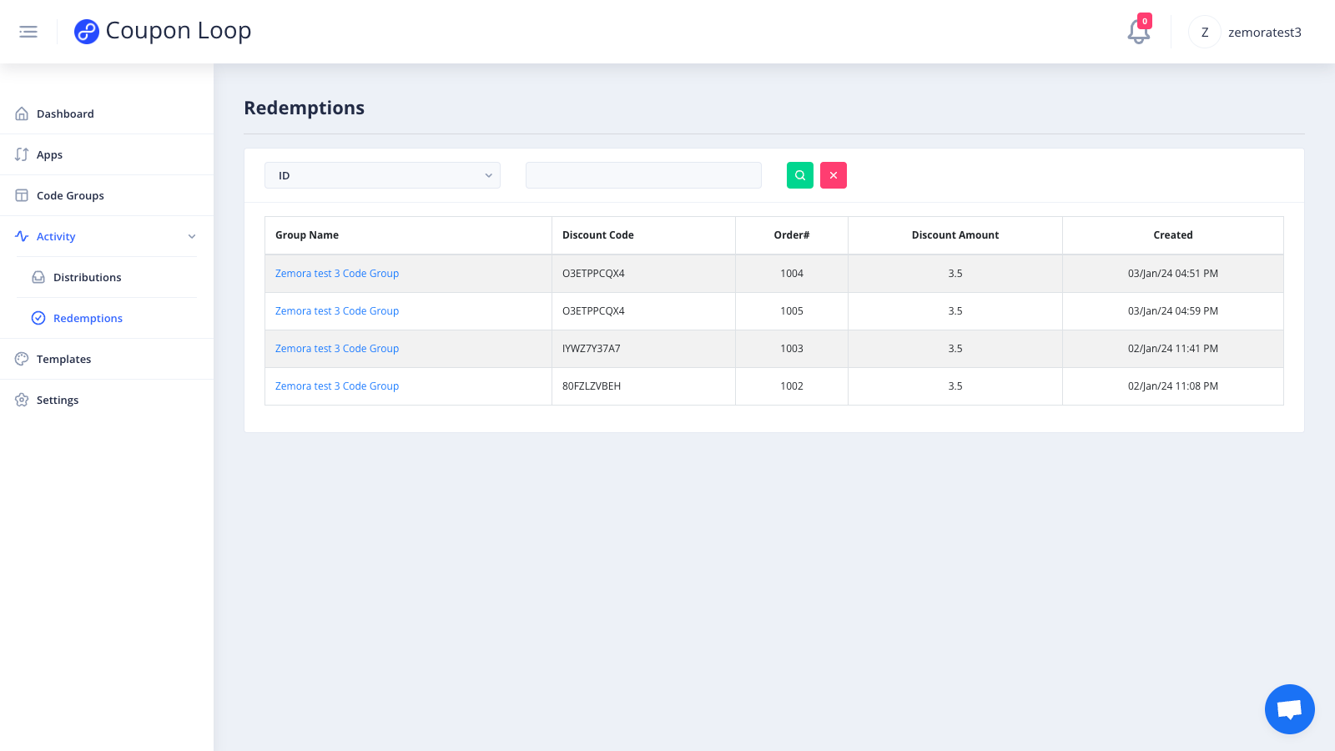Click the Settings gear icon in sidebar
Viewport: 1335px width, 751px height.
[x=22, y=400]
